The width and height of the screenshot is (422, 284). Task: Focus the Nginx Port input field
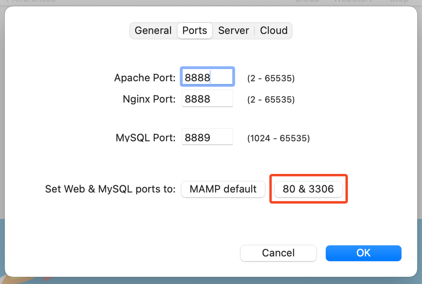click(207, 99)
